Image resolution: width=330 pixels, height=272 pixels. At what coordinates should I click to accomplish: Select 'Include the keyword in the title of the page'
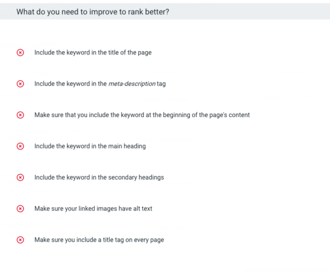click(x=92, y=53)
